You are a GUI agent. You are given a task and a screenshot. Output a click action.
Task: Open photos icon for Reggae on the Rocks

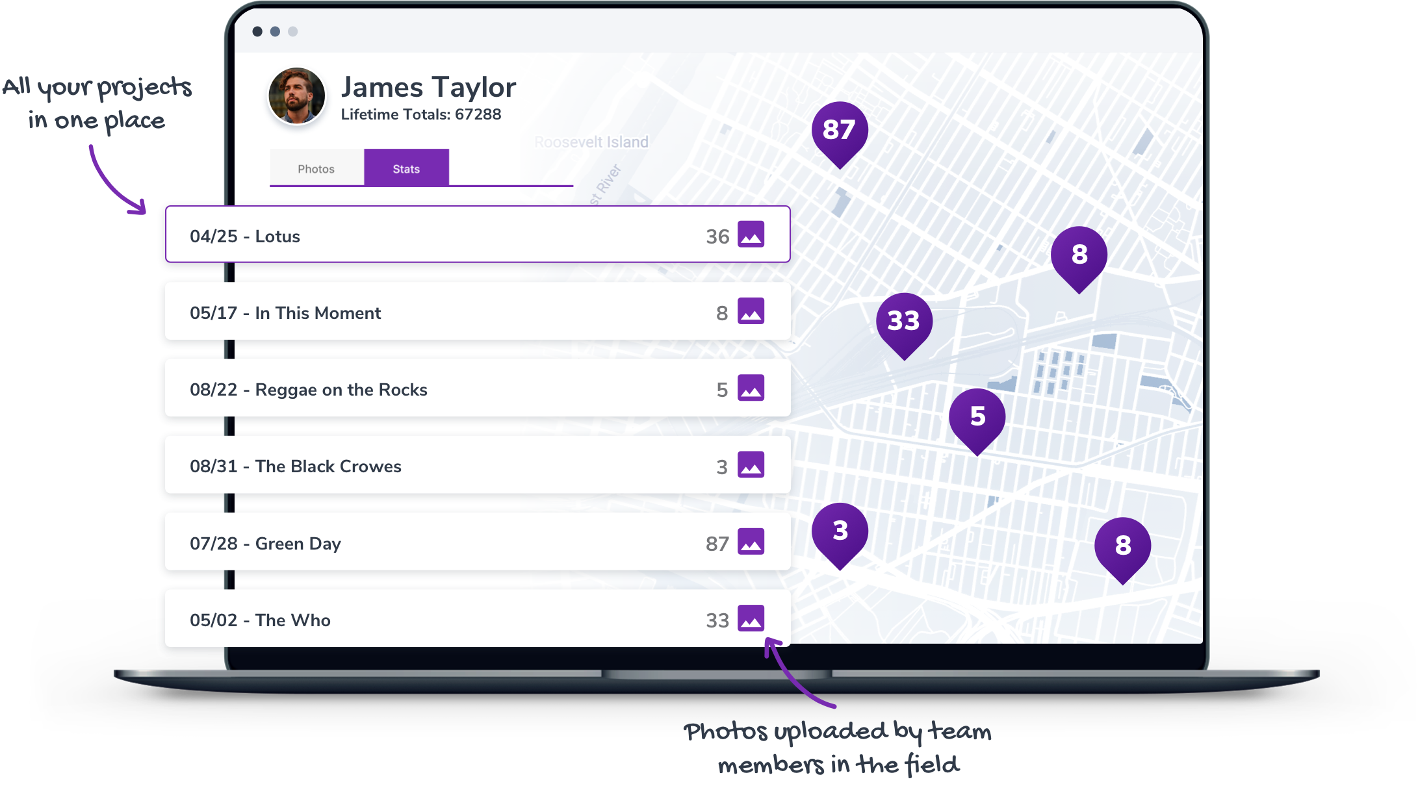point(751,388)
